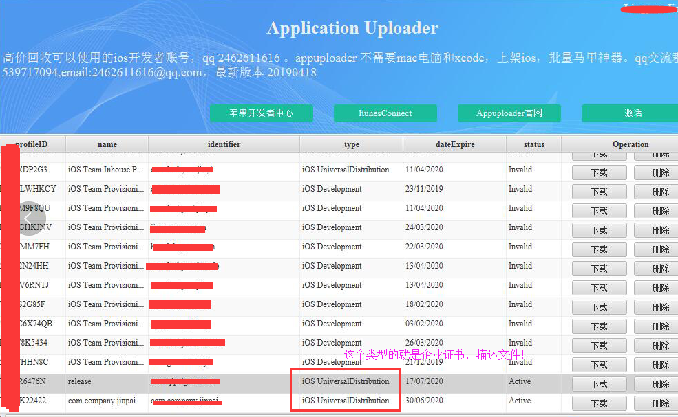Click iOS Development type in the GHKJNV row
The image size is (678, 417).
332,227
